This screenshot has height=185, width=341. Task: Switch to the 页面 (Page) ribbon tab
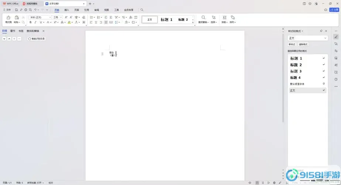(76, 10)
